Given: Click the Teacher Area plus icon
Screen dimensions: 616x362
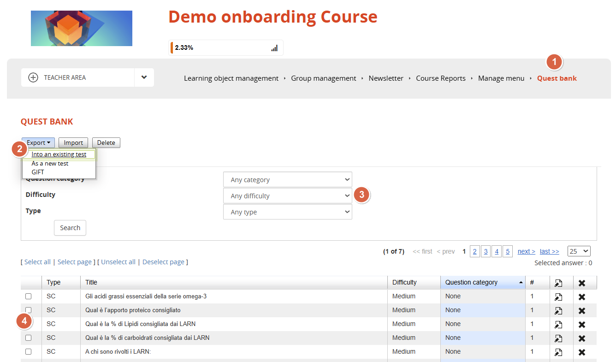Looking at the screenshot, I should pos(33,77).
